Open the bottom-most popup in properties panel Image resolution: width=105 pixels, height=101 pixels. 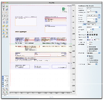[92, 64]
